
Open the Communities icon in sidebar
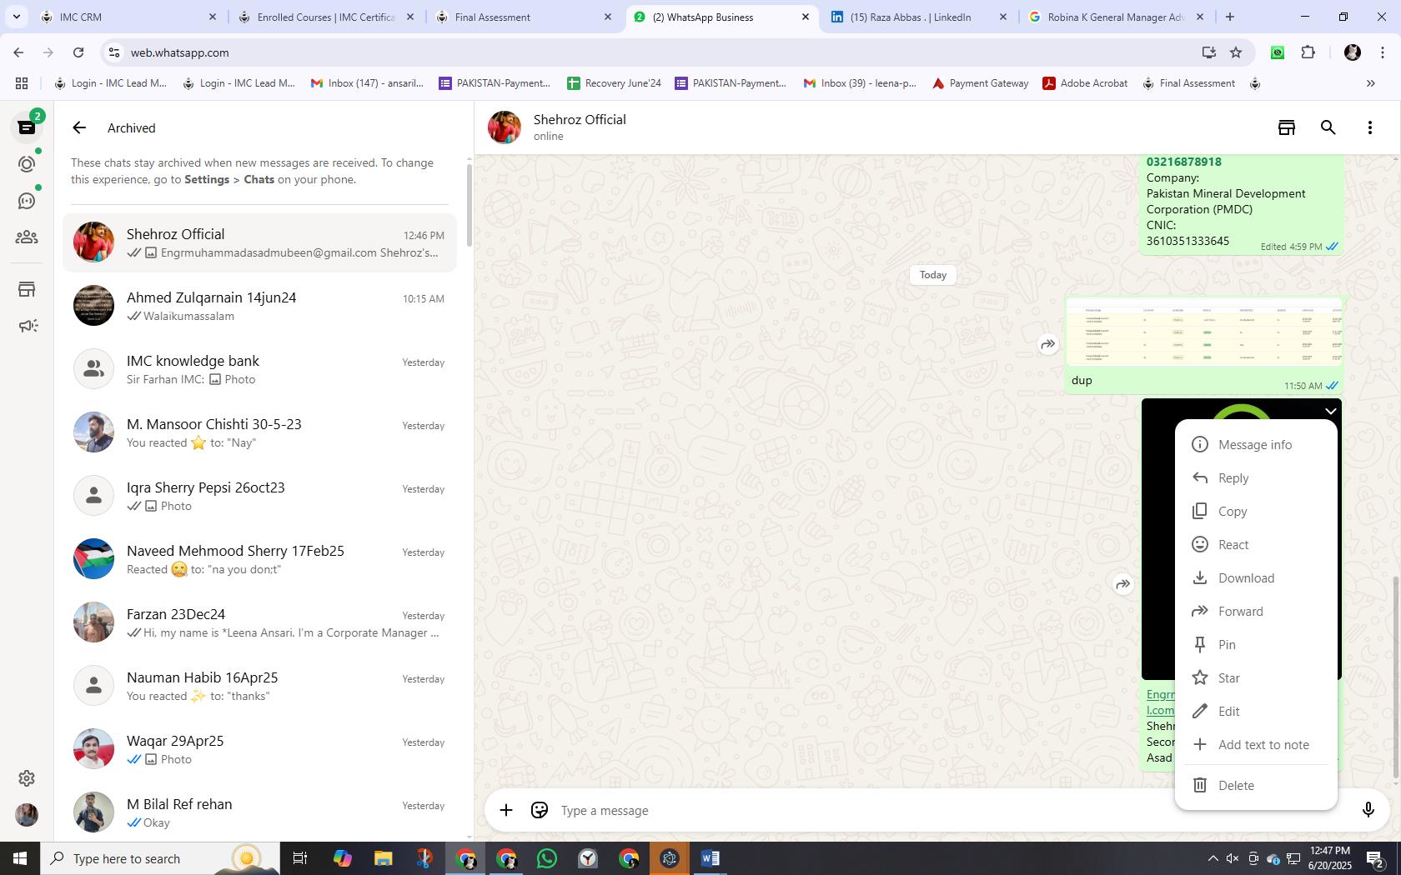click(27, 237)
